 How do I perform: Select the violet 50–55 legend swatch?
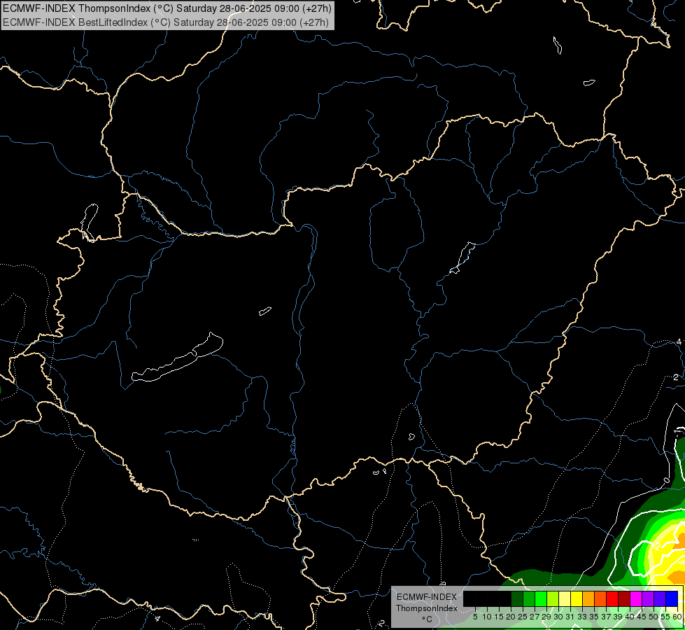660,598
